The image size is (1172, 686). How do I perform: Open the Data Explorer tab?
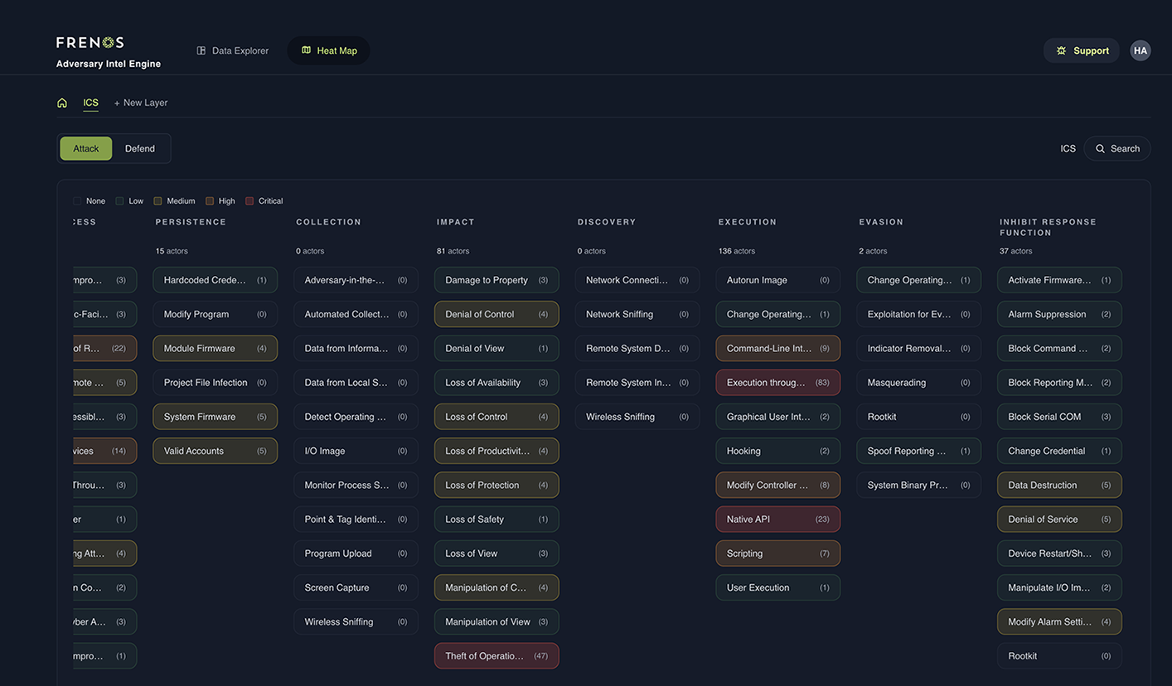click(233, 51)
